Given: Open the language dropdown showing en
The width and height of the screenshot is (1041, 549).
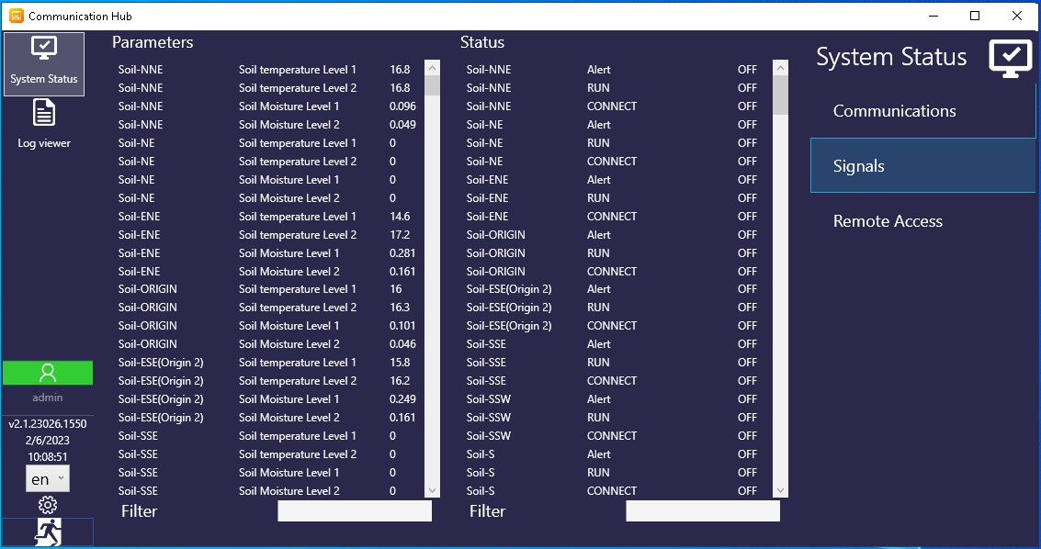Looking at the screenshot, I should 48,478.
